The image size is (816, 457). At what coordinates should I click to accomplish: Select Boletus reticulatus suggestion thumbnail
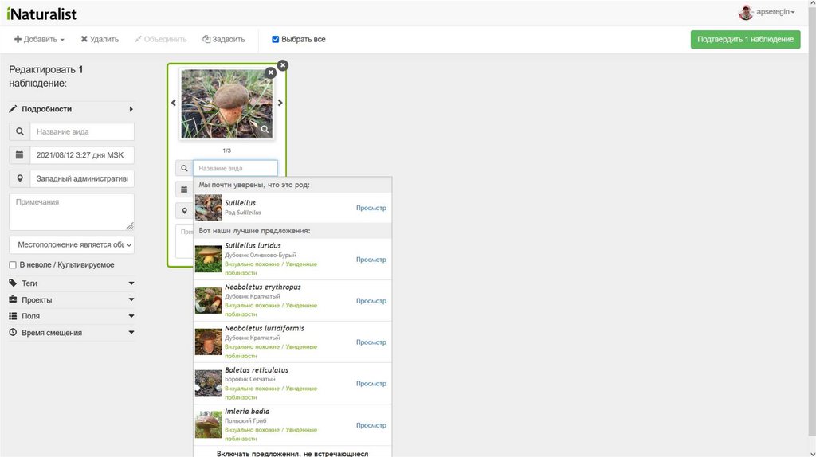208,383
